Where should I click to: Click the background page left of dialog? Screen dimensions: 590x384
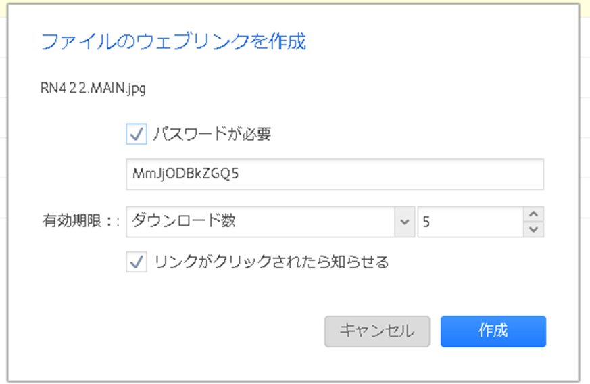[x=3, y=188]
